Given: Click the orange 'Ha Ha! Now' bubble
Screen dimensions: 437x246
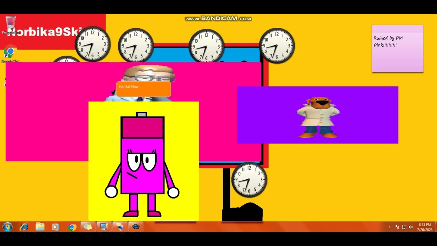Looking at the screenshot, I should pyautogui.click(x=143, y=89).
